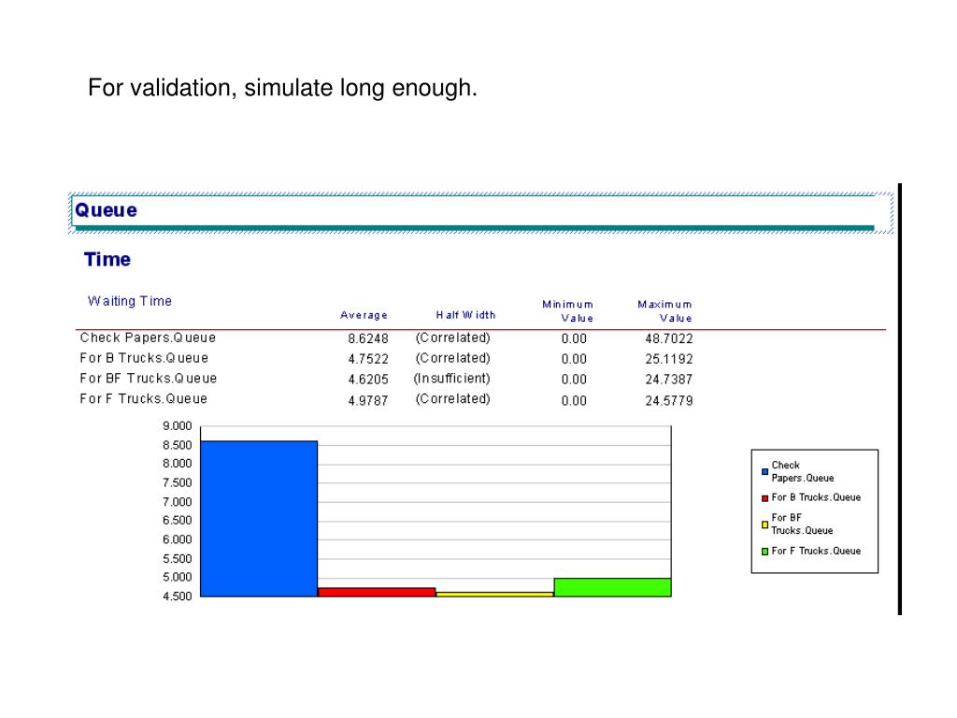Click the green For F Trucks.Queue bar

[612, 587]
